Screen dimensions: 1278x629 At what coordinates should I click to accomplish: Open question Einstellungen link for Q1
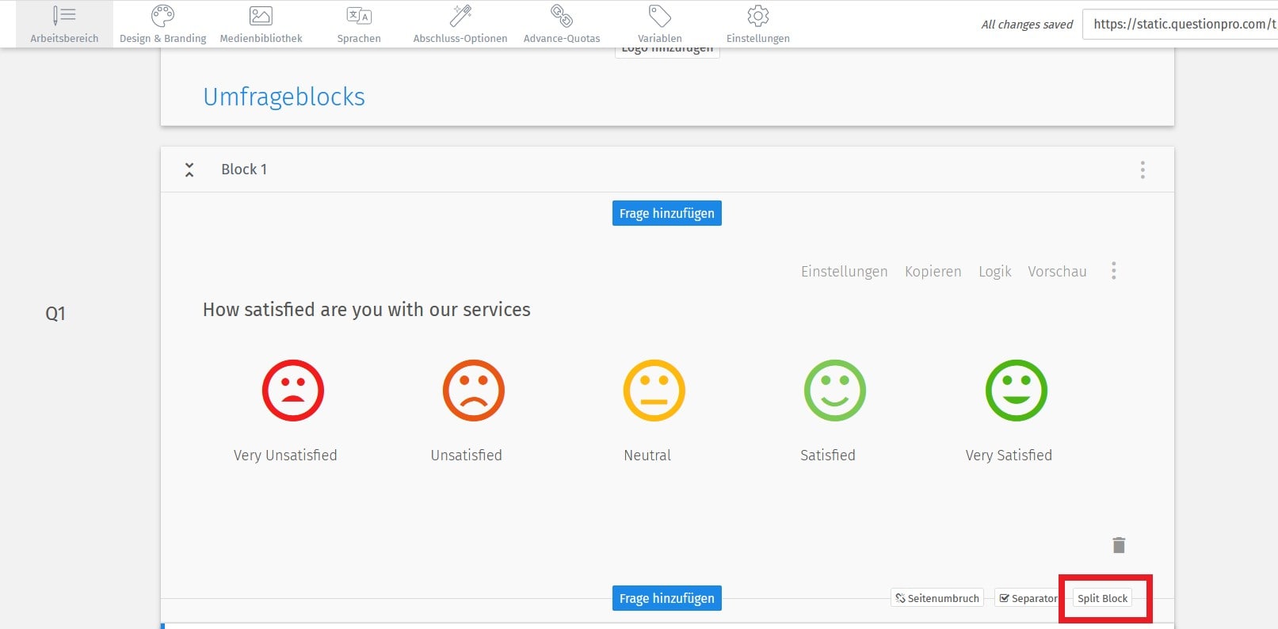coord(845,272)
